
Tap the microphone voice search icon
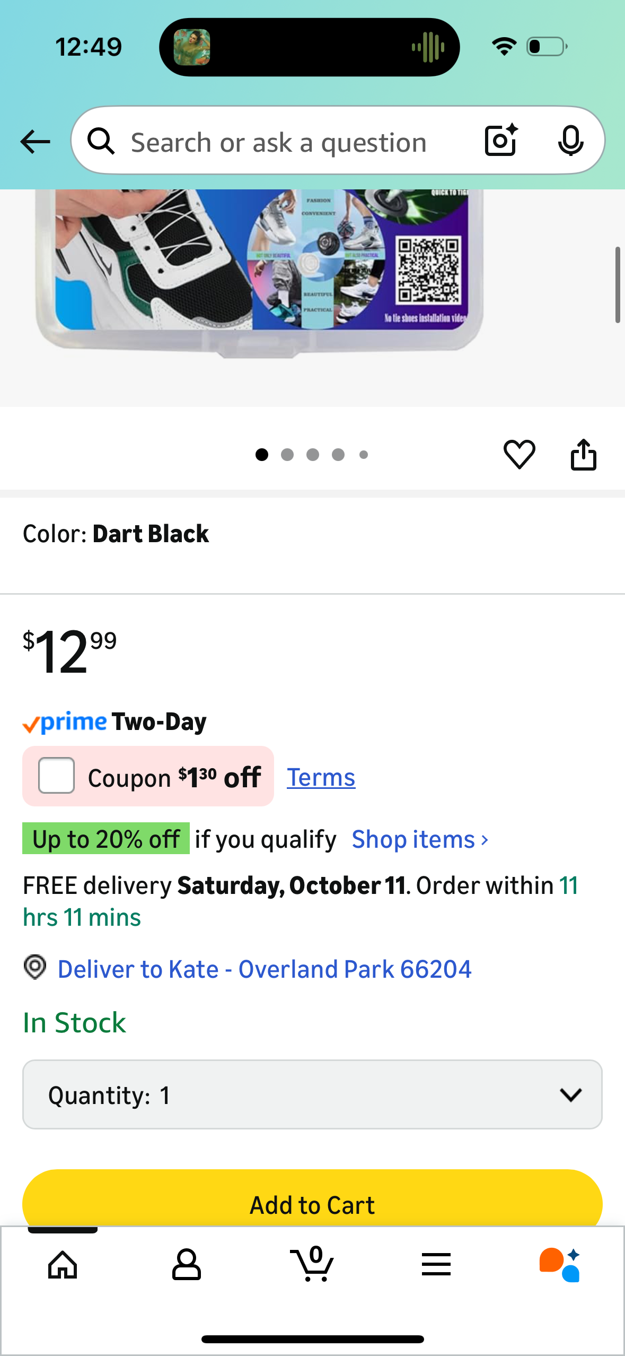coord(570,141)
